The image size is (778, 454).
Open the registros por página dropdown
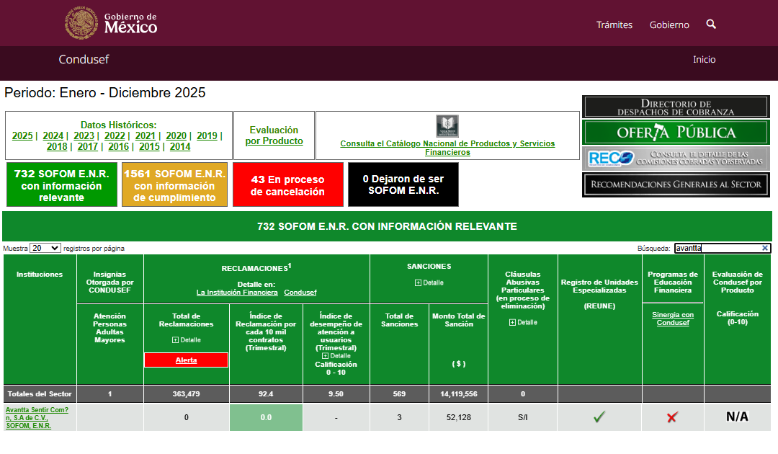point(45,248)
